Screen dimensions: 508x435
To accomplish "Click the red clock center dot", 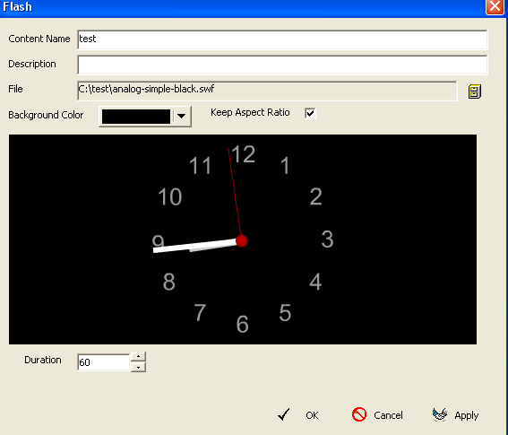I will tap(242, 241).
